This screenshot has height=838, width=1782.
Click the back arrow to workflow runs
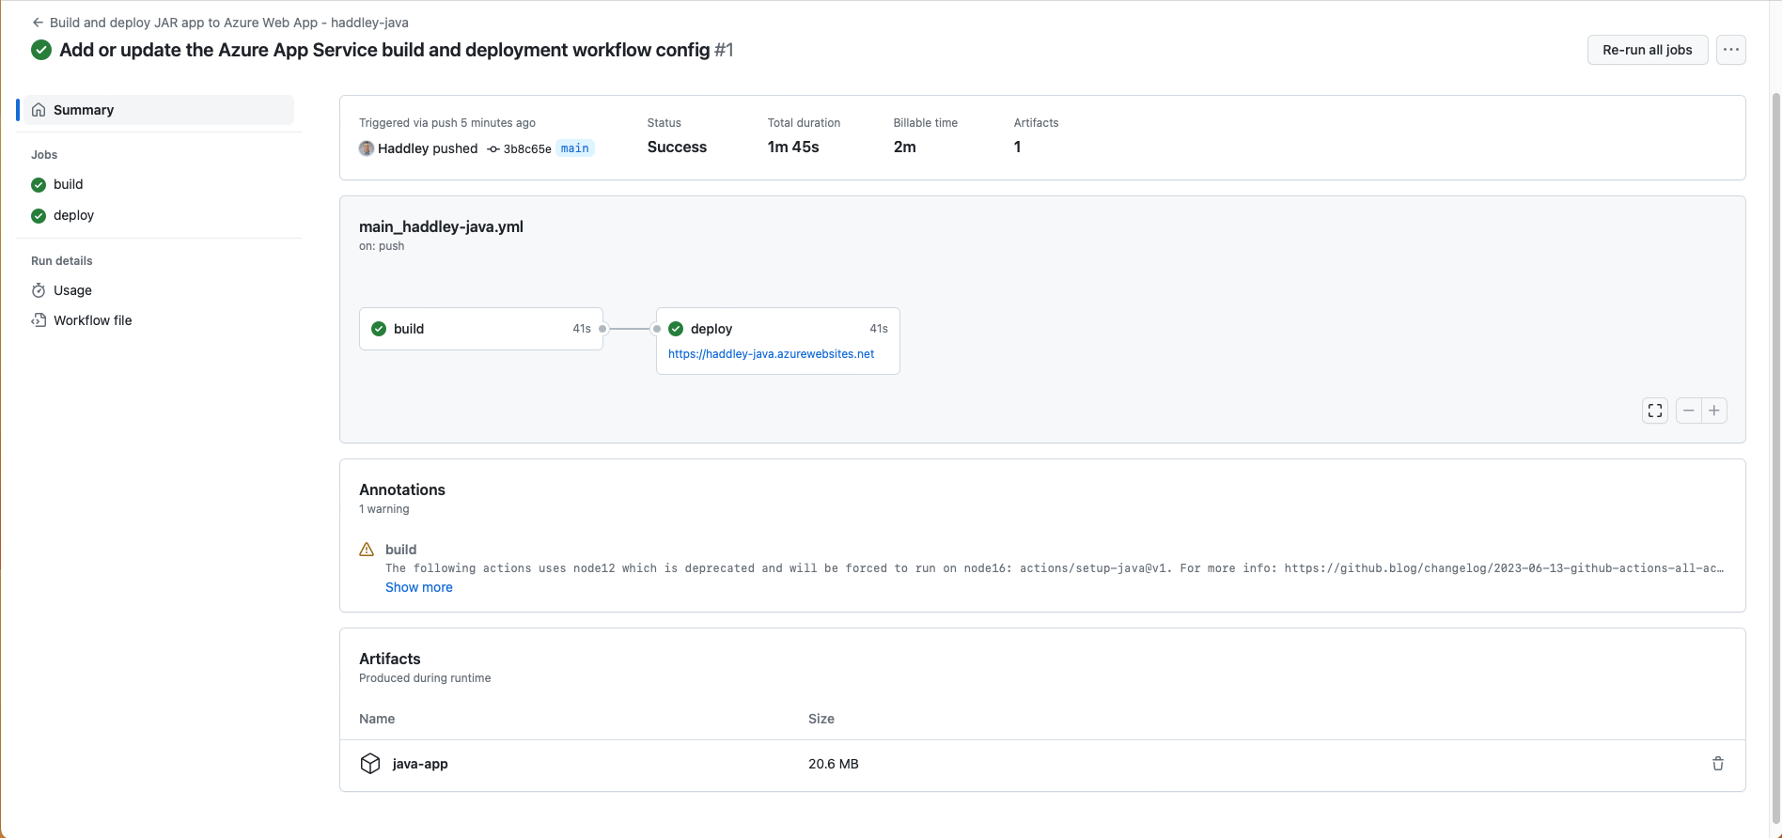[38, 23]
